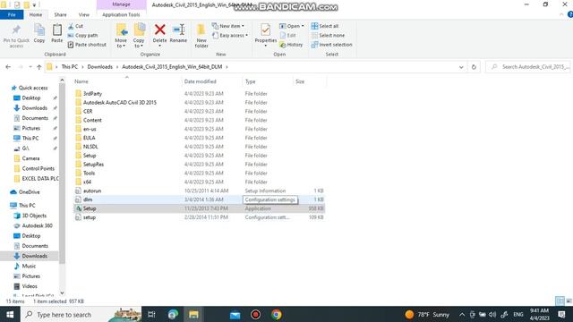Viewport: 573px width, 322px height.
Task: Click the Copy ribbon icon
Action: click(39, 30)
